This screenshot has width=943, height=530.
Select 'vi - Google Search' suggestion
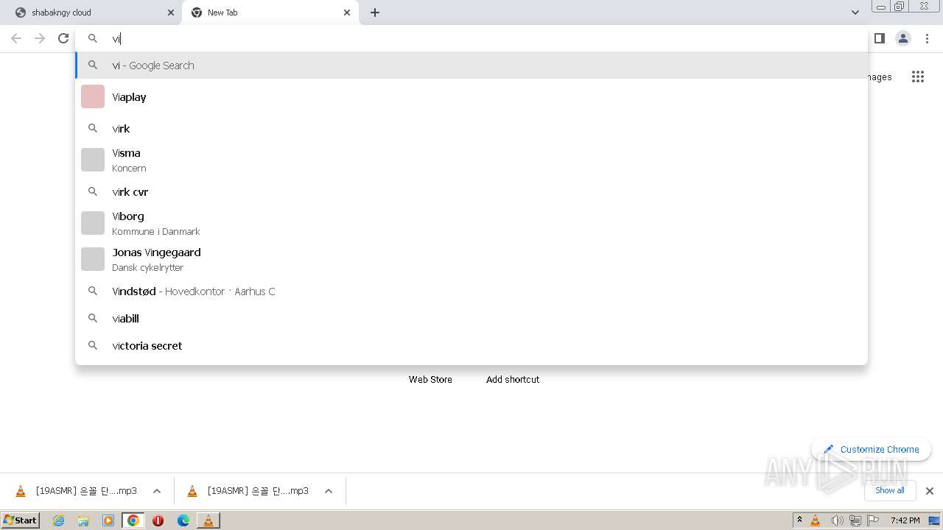tap(471, 65)
